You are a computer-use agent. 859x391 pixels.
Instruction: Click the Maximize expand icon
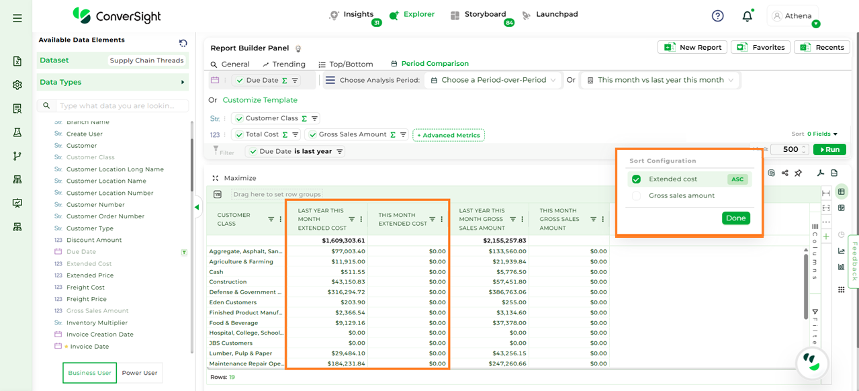point(216,178)
